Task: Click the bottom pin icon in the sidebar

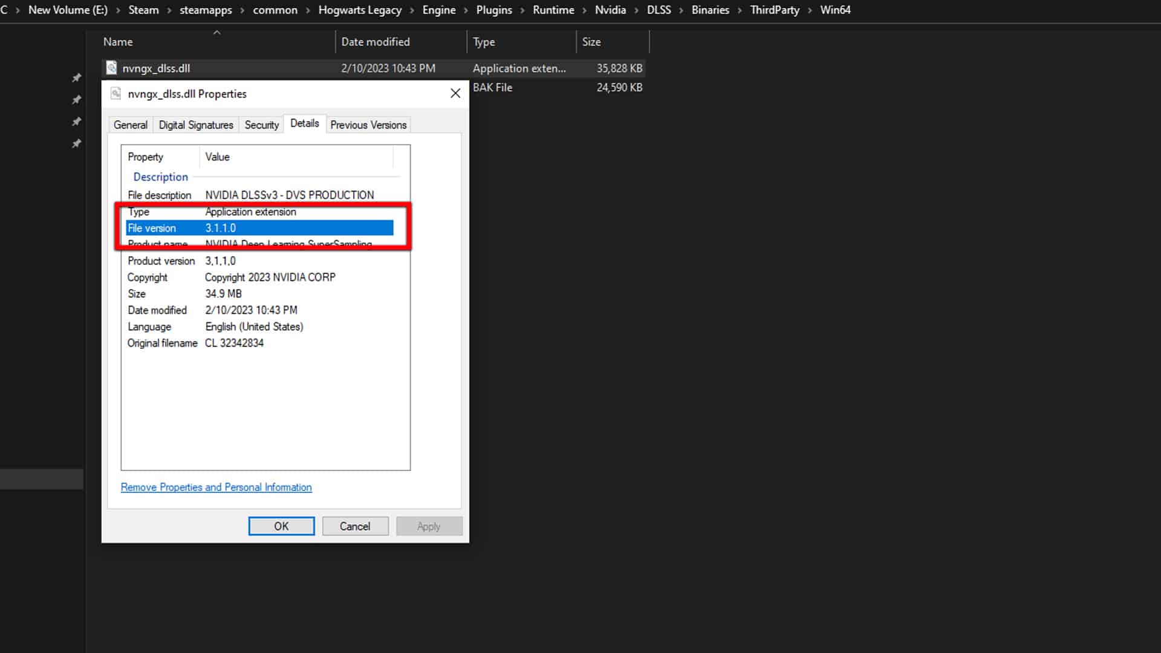Action: tap(77, 144)
